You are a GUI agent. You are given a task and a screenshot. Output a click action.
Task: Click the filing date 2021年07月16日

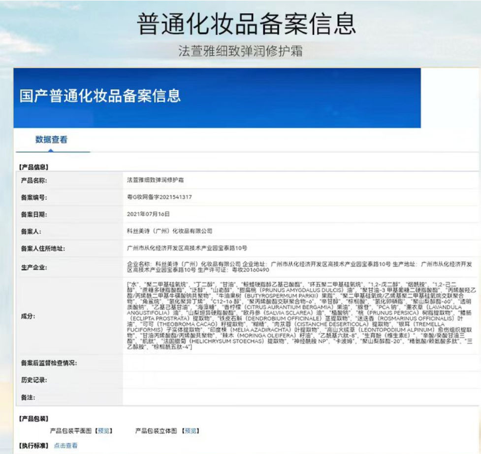(148, 214)
